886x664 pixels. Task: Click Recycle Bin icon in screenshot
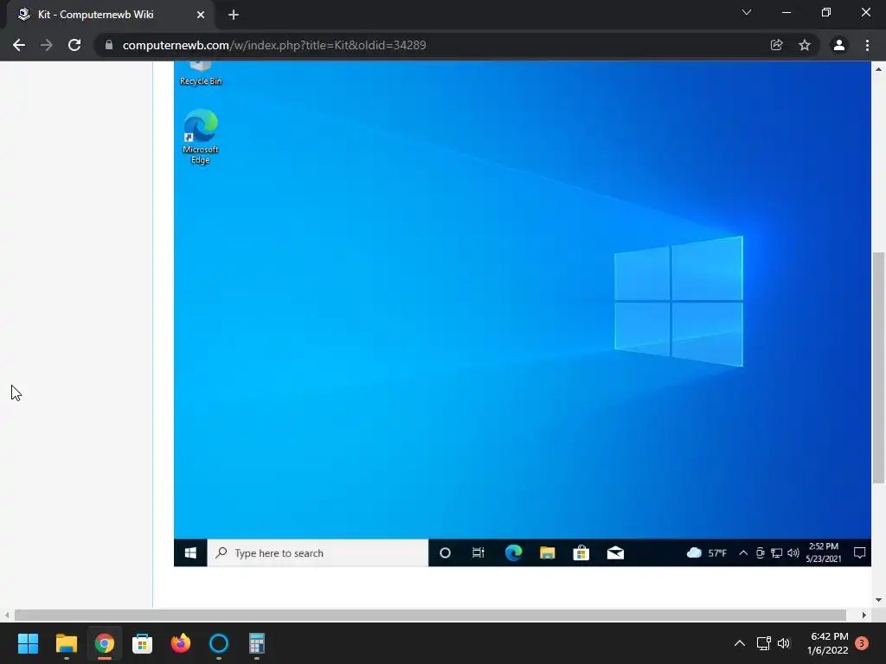tap(201, 74)
